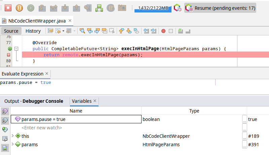
Task: Click the override annotation icon in gutter
Action: click(x=10, y=49)
